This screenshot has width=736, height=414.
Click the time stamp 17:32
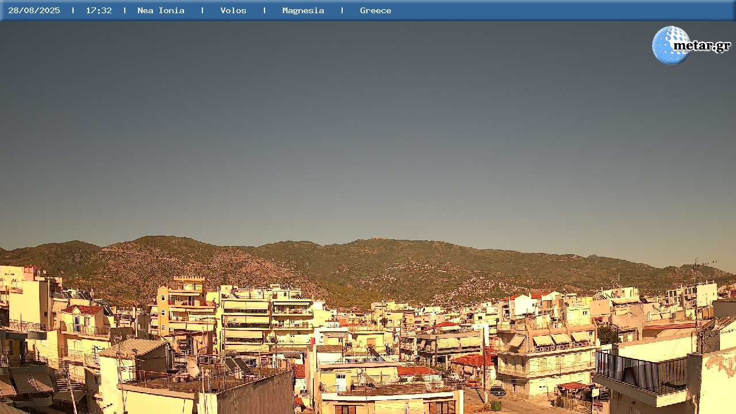[99, 10]
